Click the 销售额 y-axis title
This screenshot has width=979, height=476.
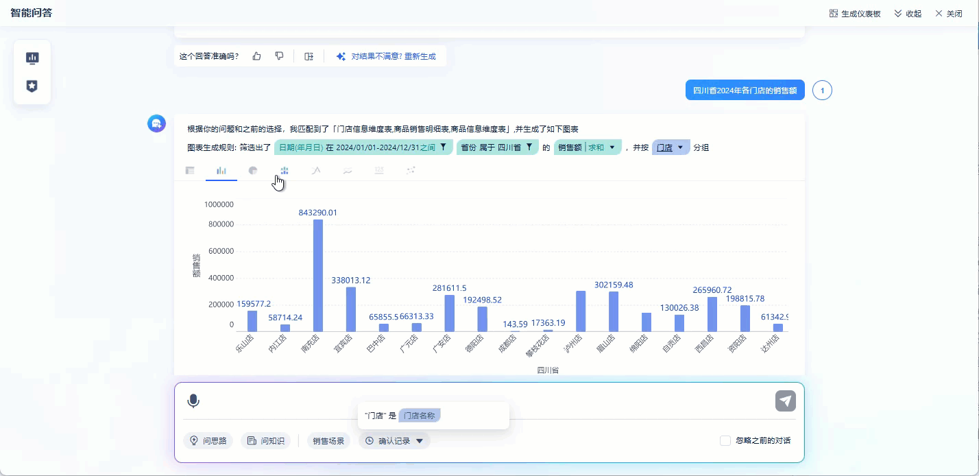click(197, 265)
